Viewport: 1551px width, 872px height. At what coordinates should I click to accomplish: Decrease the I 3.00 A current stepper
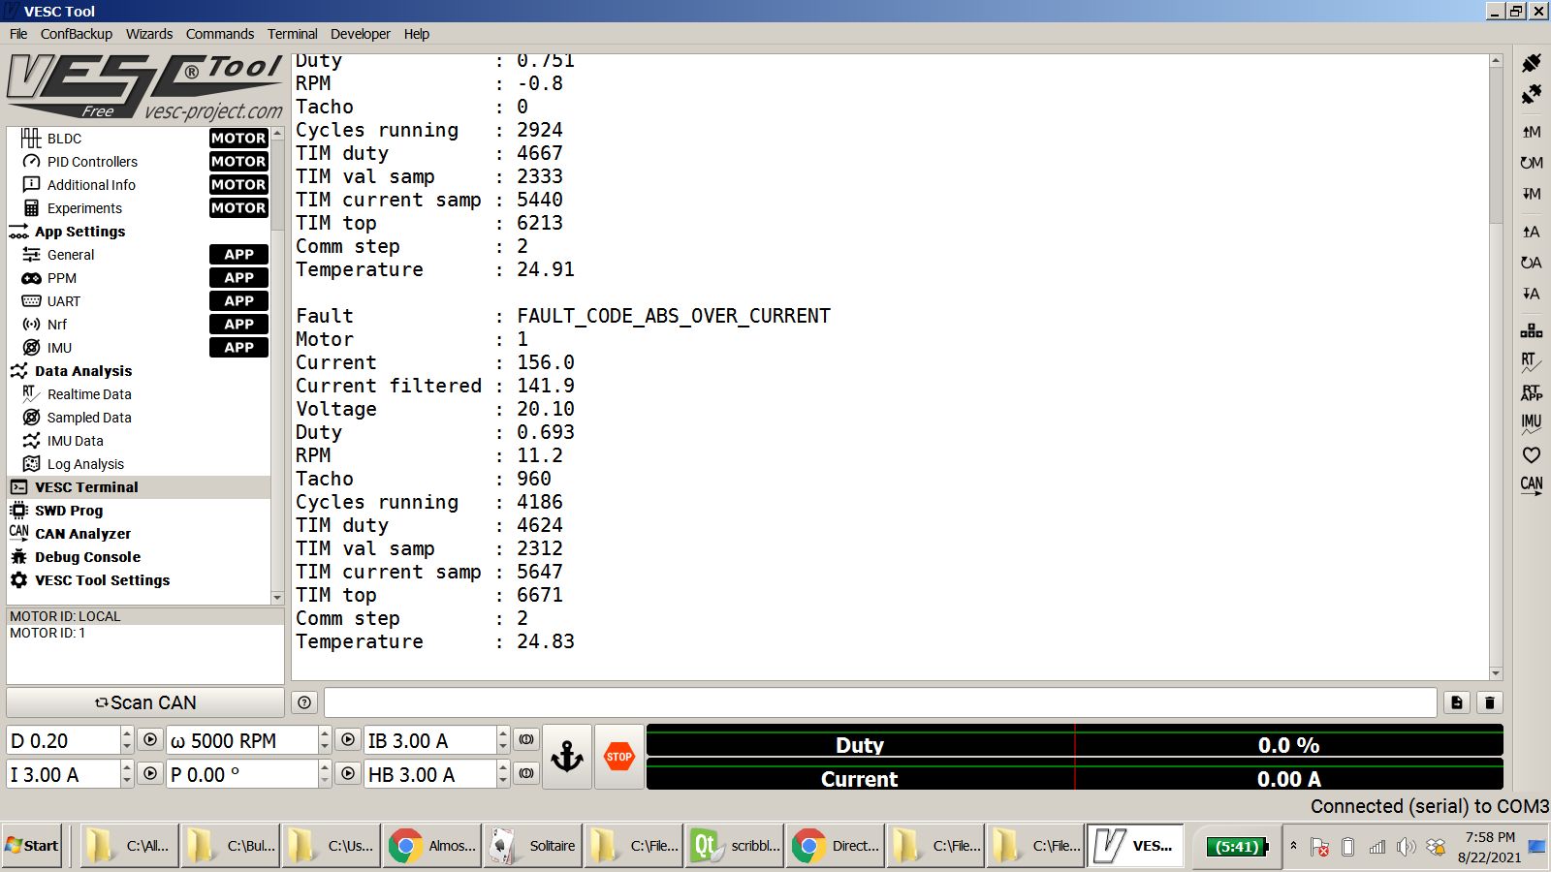click(127, 781)
